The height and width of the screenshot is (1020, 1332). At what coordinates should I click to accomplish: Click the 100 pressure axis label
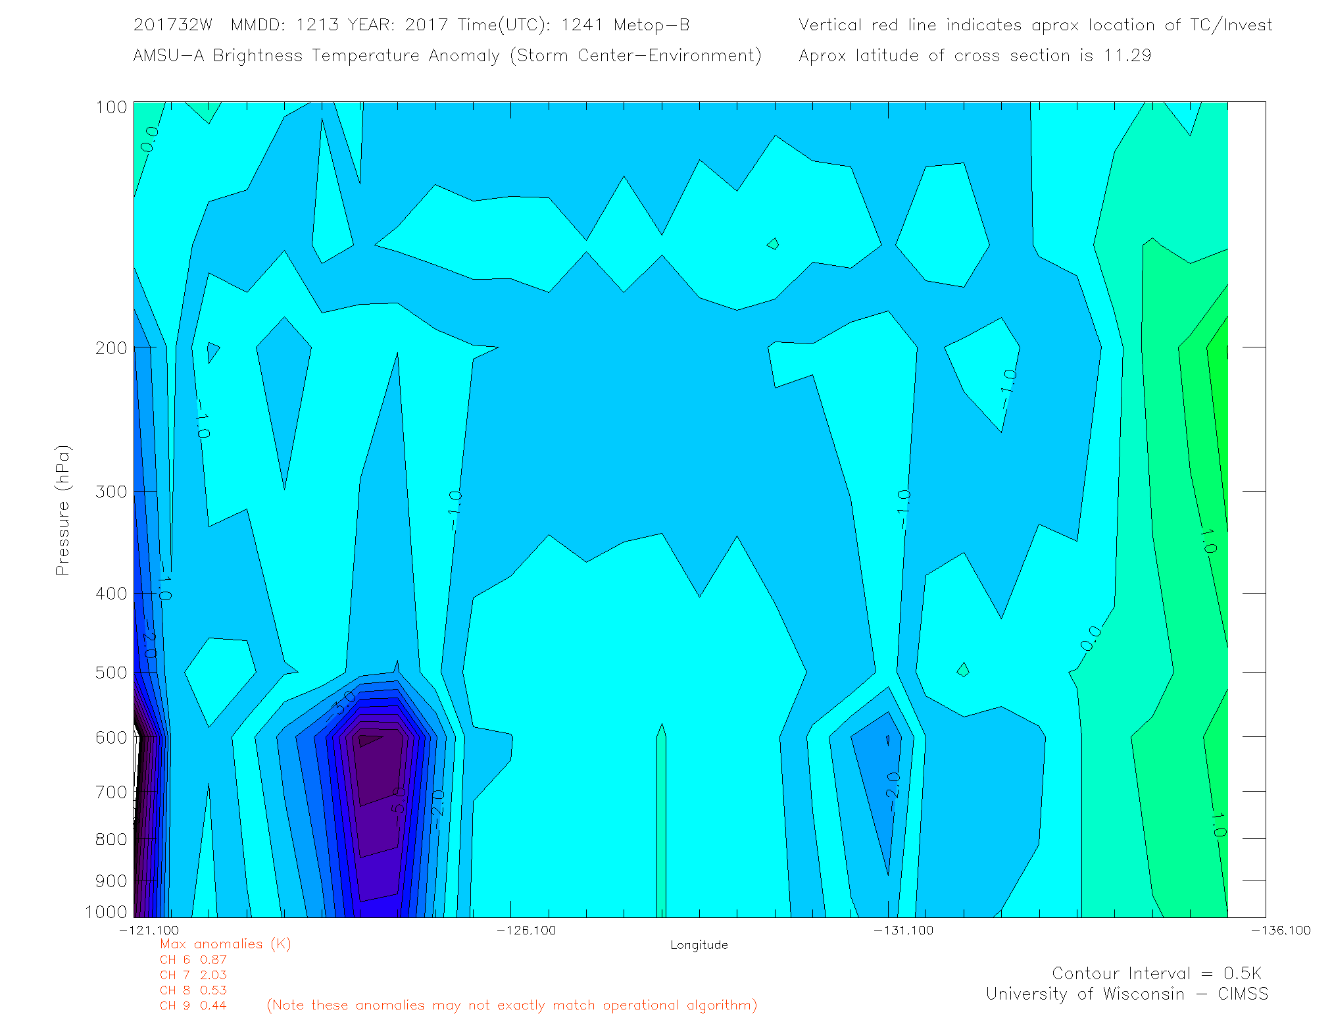click(111, 107)
